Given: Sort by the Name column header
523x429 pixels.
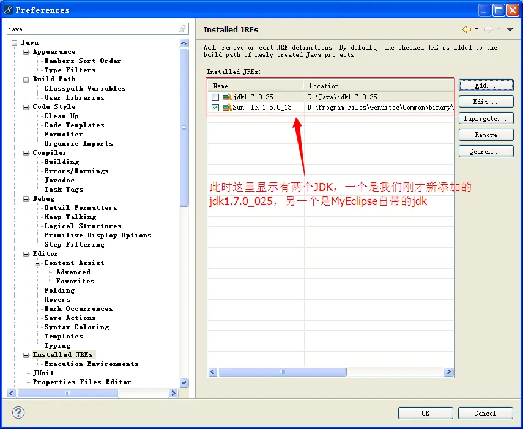Looking at the screenshot, I should coord(255,86).
